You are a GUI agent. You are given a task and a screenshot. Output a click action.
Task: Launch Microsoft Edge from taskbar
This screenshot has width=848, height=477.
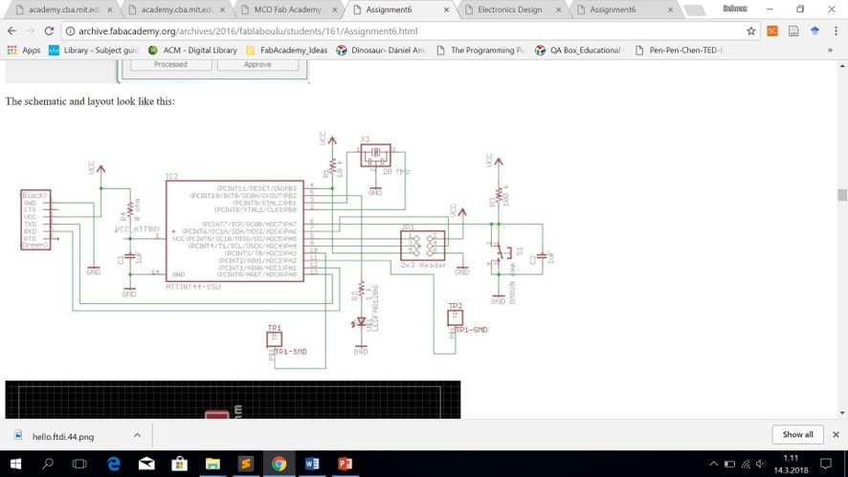[x=113, y=464]
